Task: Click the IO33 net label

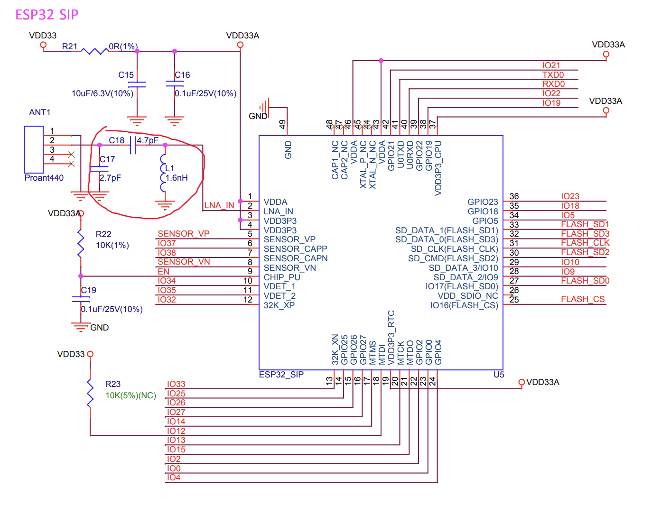Action: pyautogui.click(x=176, y=384)
